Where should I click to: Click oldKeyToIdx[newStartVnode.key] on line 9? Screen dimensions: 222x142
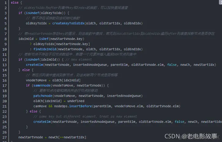coord(61,44)
